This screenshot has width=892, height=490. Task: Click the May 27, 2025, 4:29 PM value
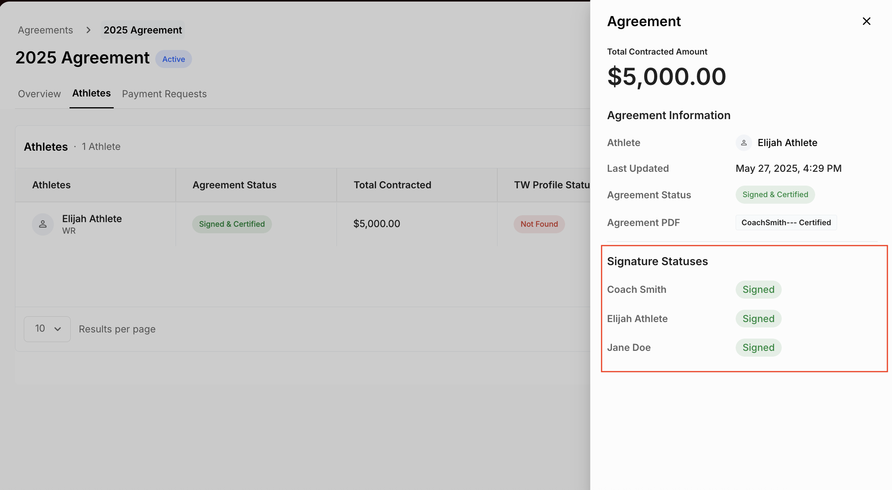[788, 168]
